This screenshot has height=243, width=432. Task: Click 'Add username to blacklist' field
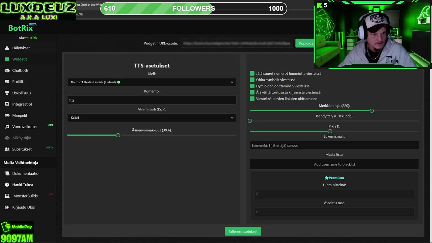[334, 164]
